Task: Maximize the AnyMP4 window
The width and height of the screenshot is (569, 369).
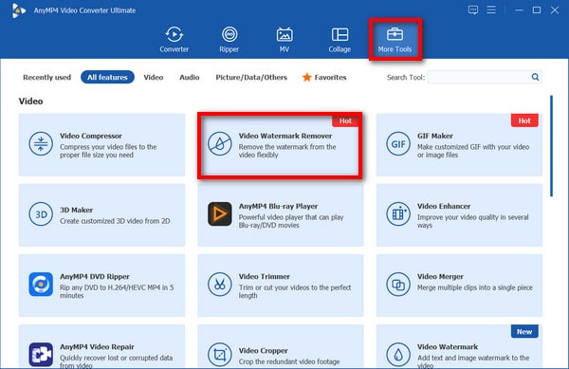Action: [x=537, y=10]
